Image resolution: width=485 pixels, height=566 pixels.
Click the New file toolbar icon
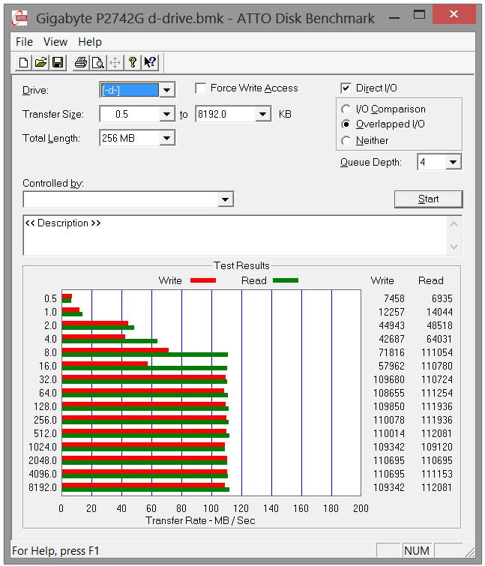coord(23,62)
